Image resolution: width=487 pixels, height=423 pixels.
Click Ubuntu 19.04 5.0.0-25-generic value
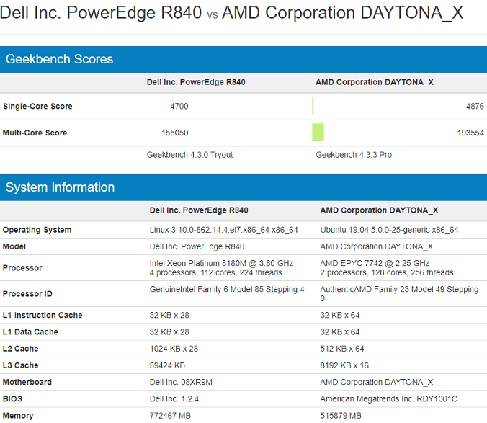[389, 230]
